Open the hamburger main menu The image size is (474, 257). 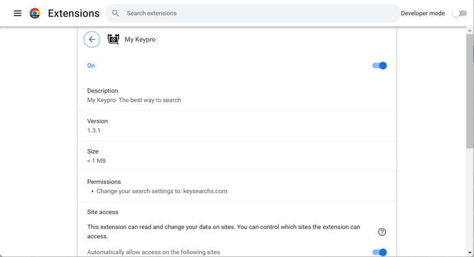pos(18,13)
